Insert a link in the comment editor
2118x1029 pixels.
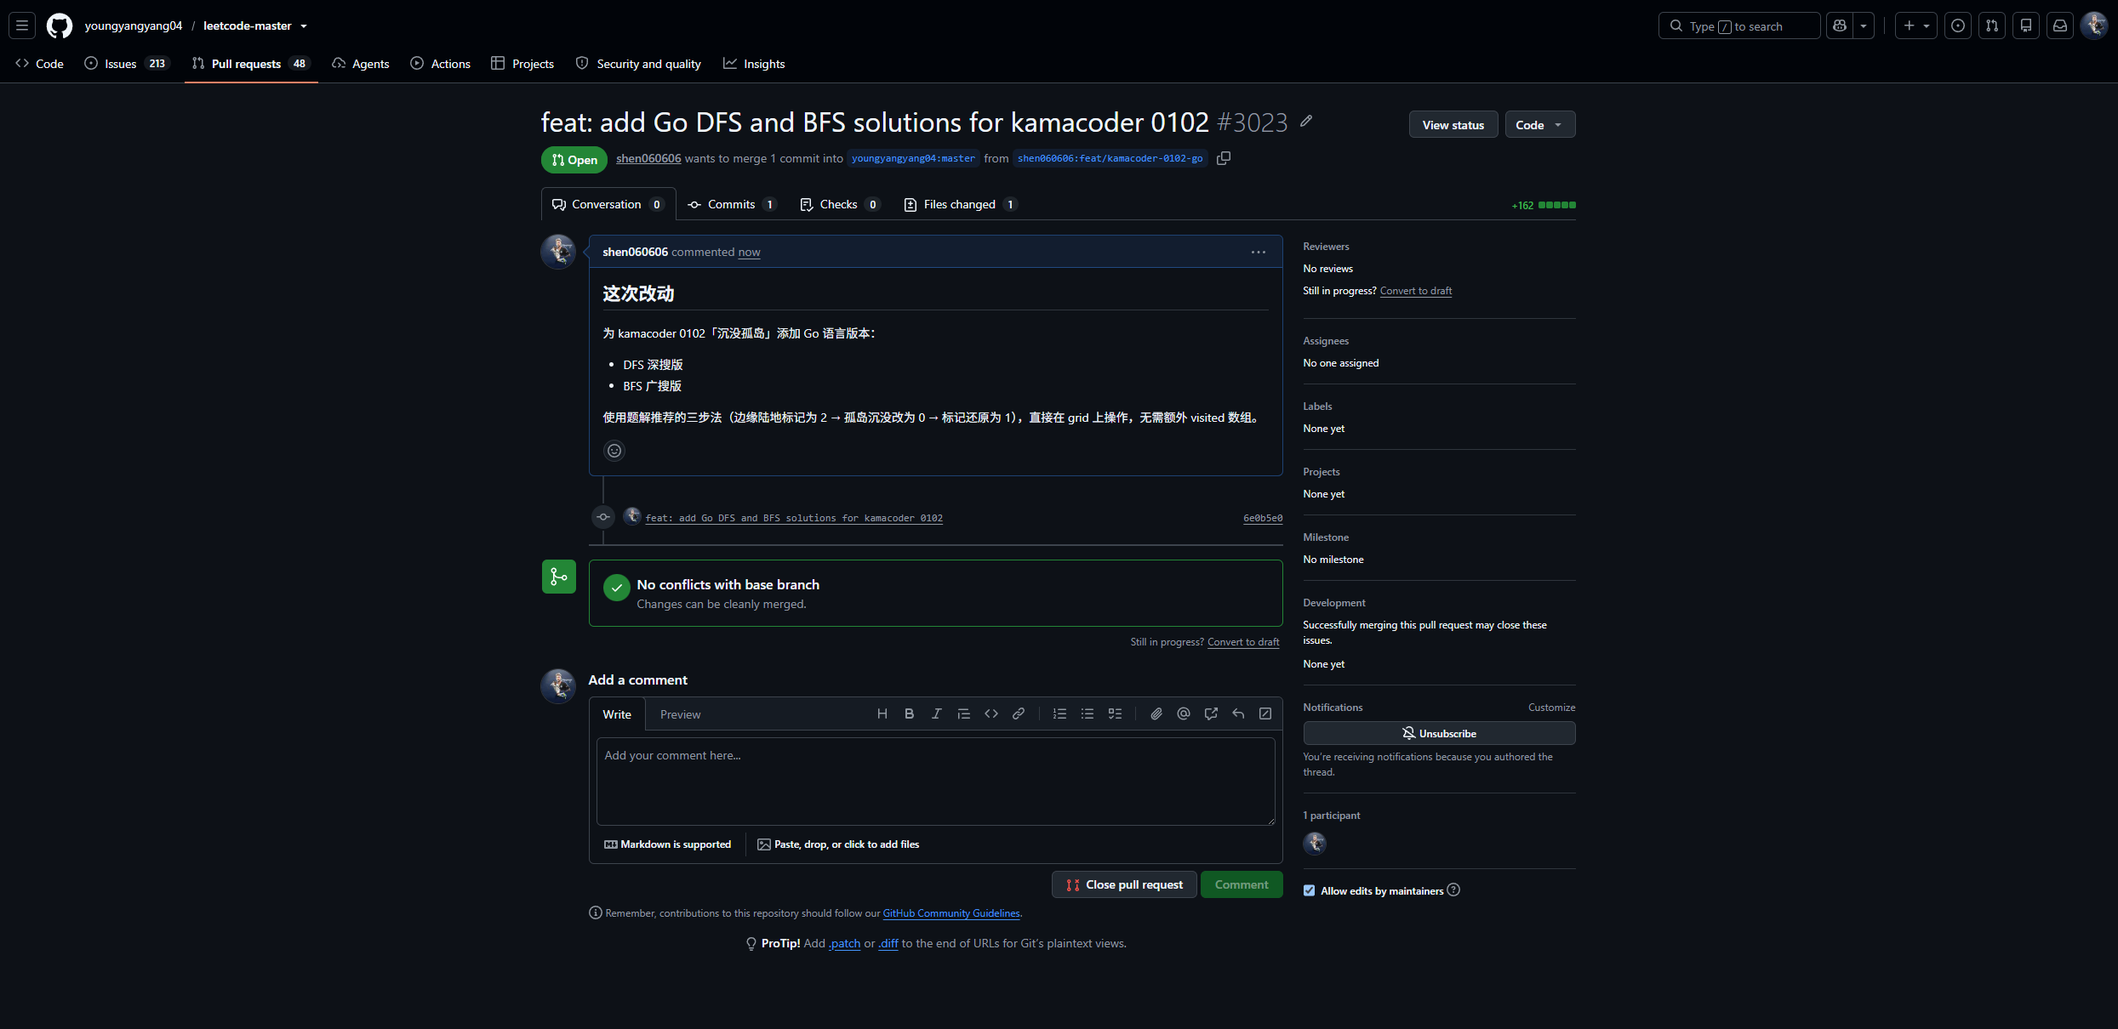click(x=1019, y=713)
